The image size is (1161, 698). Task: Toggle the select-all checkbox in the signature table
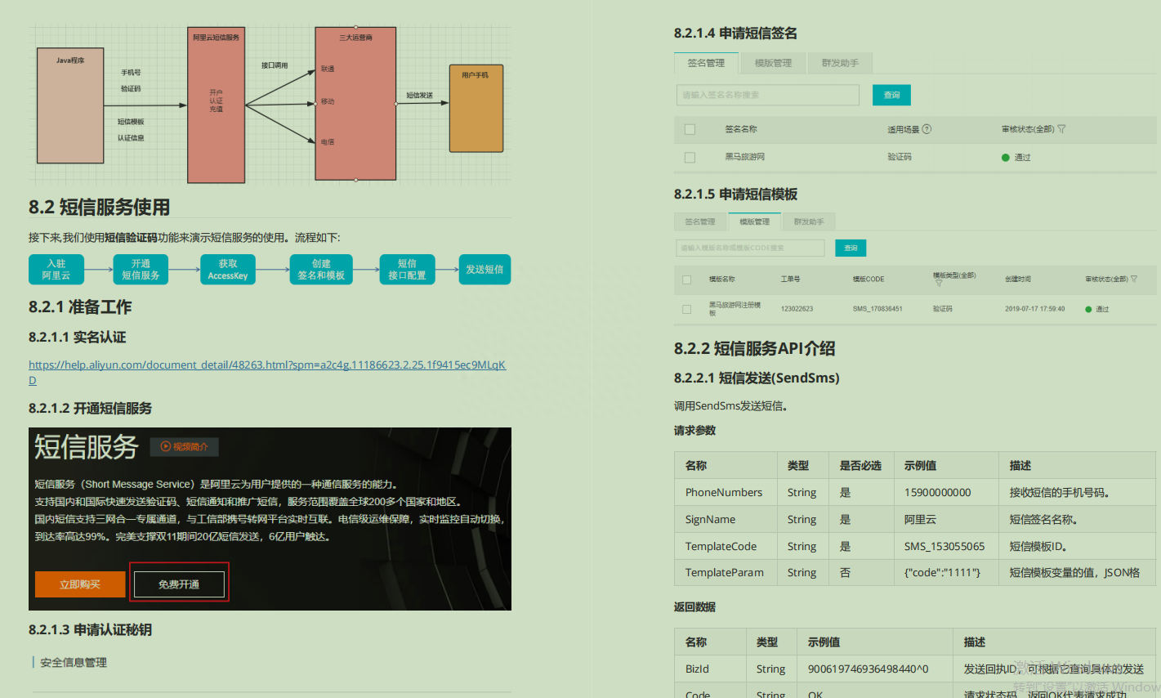pos(690,128)
